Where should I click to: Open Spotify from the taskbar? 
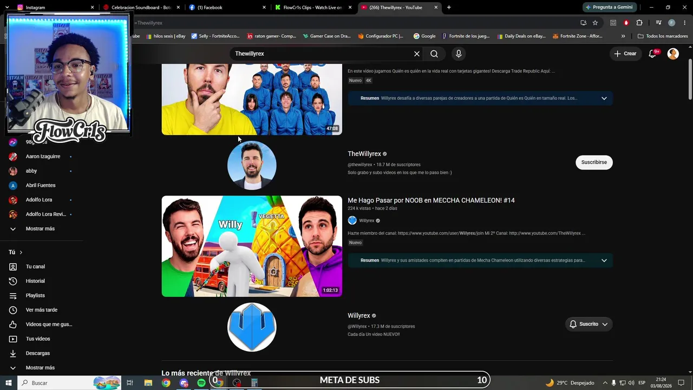click(201, 383)
